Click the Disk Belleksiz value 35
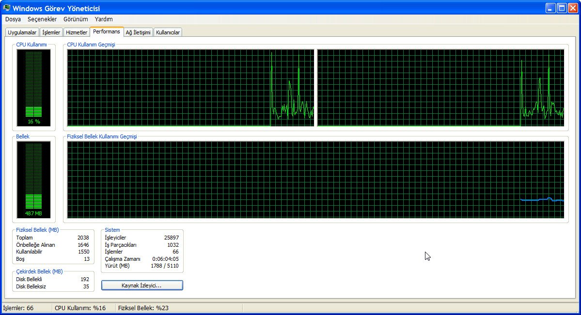The width and height of the screenshot is (581, 315). pos(86,286)
